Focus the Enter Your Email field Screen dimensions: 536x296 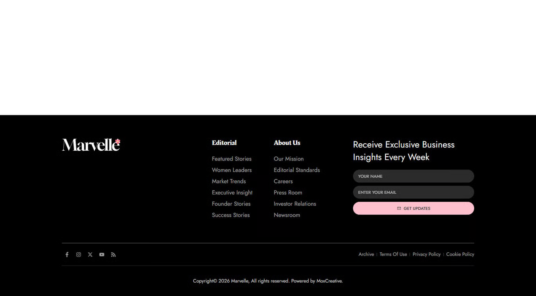click(x=413, y=192)
